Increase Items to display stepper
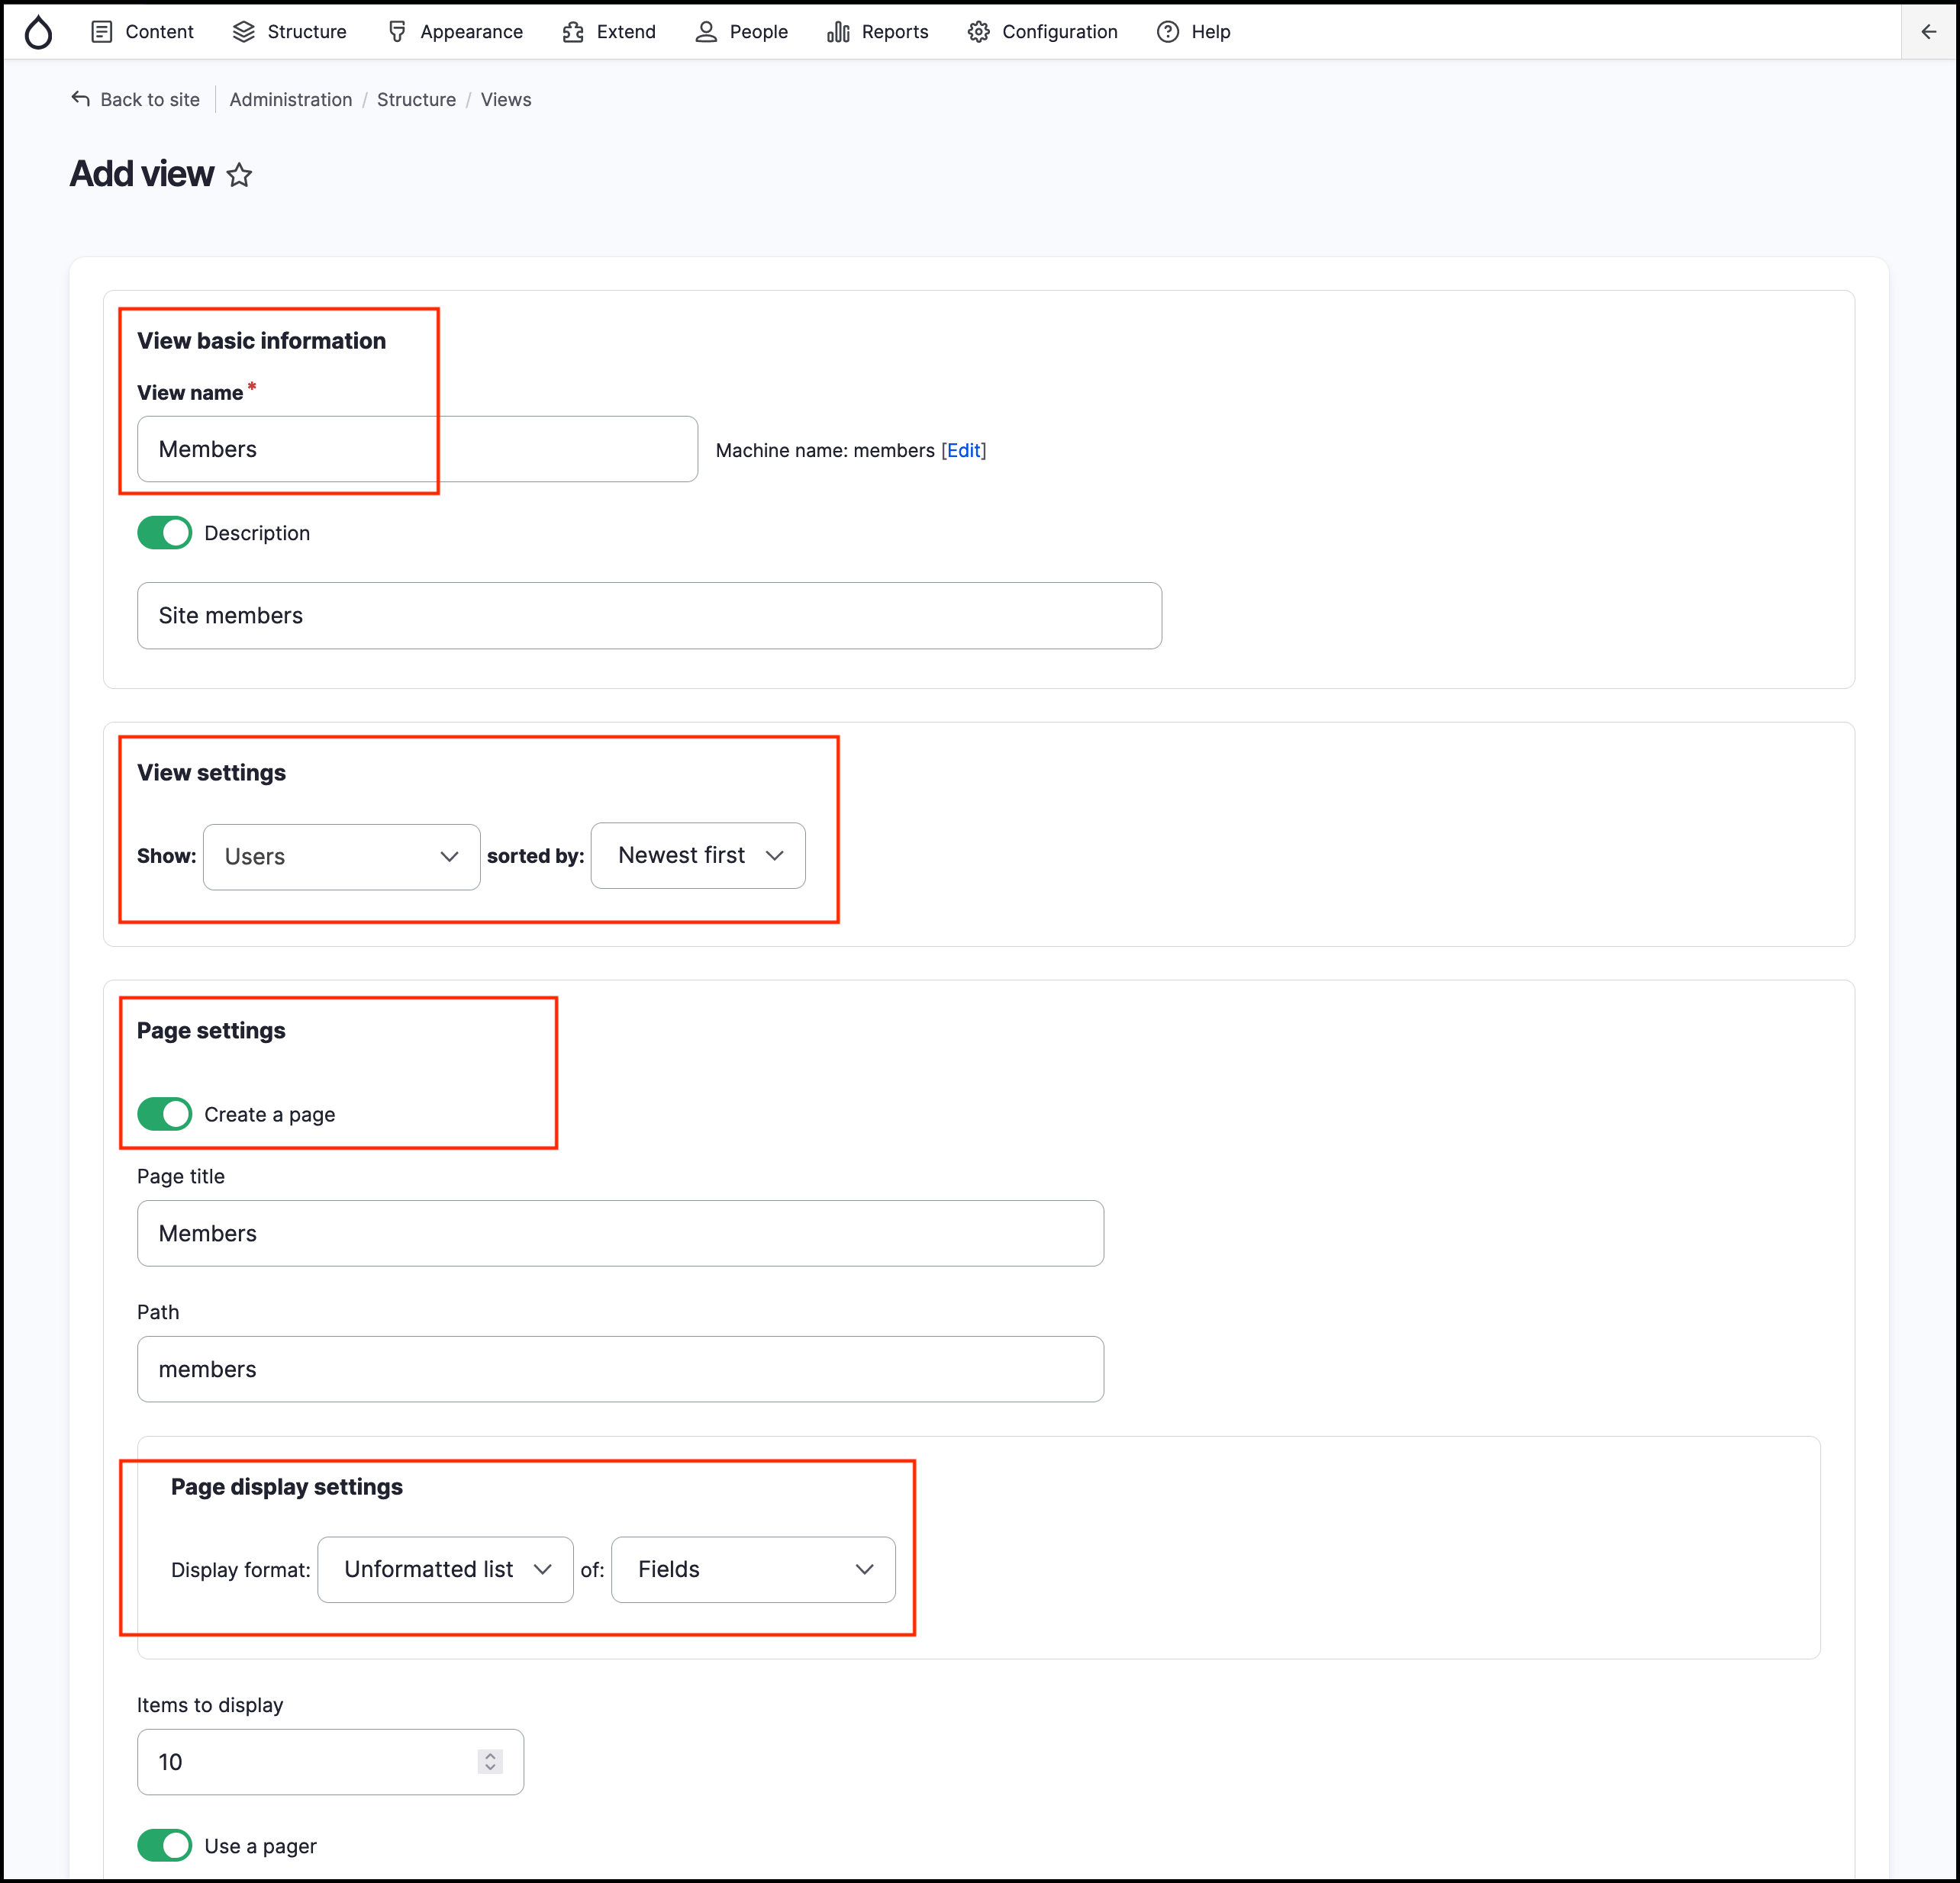 [489, 1755]
